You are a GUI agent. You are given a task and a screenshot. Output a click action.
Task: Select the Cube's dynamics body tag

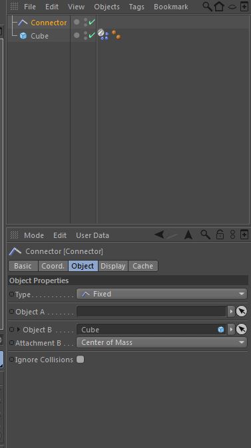(x=103, y=35)
